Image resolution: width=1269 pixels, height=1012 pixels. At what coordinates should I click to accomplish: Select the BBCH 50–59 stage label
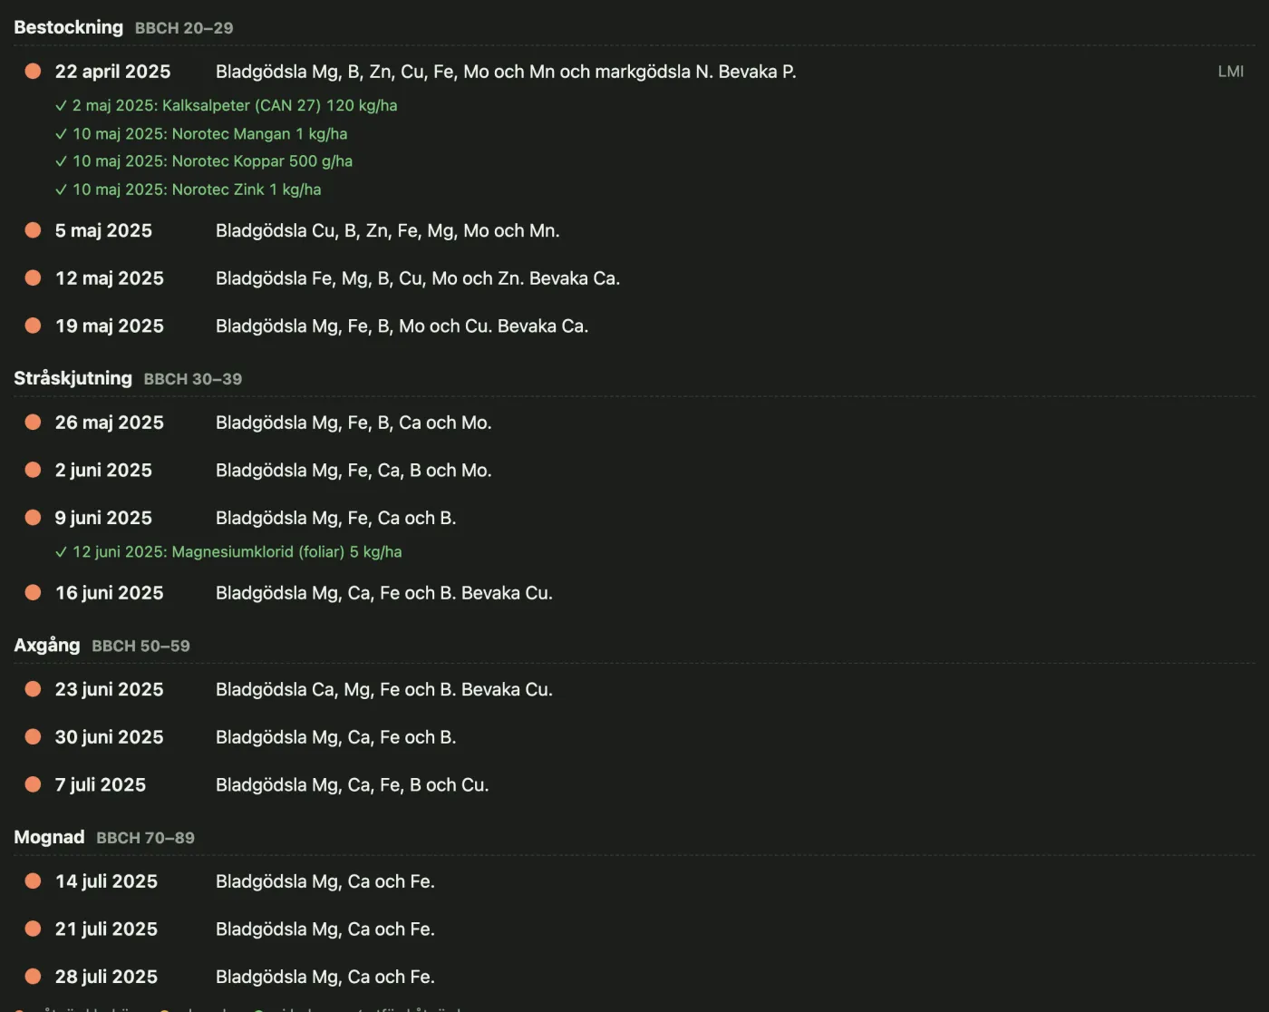point(141,646)
